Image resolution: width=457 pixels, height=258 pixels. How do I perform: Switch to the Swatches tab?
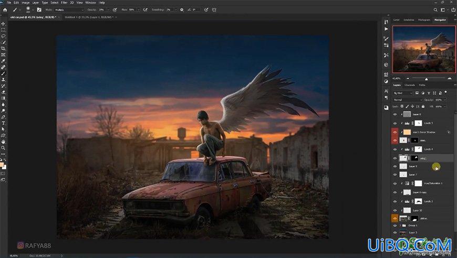(x=409, y=20)
